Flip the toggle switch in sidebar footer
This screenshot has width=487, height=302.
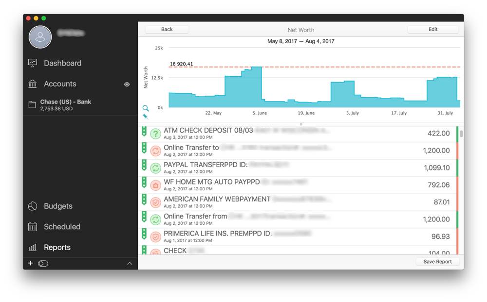tap(43, 263)
